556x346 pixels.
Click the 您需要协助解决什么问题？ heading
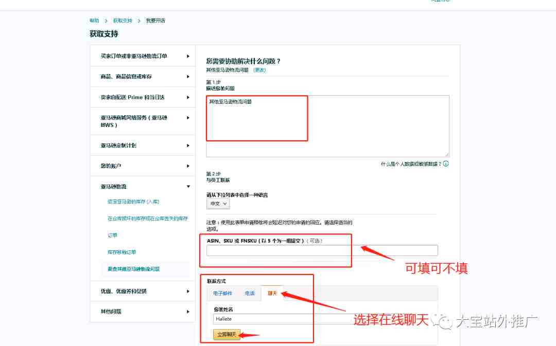point(244,61)
